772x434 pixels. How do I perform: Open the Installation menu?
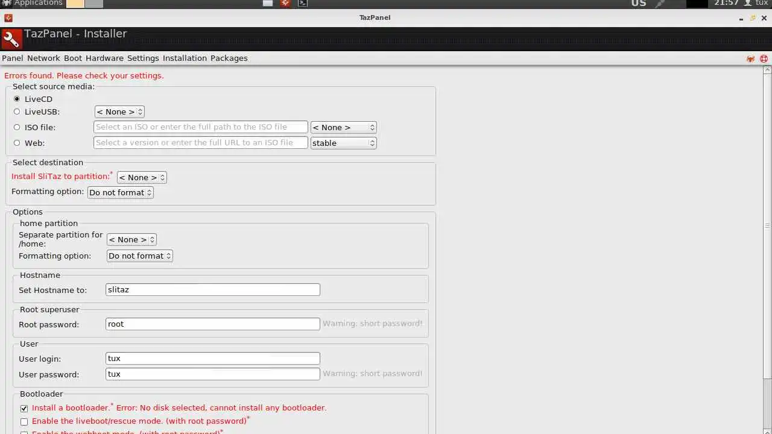point(185,58)
